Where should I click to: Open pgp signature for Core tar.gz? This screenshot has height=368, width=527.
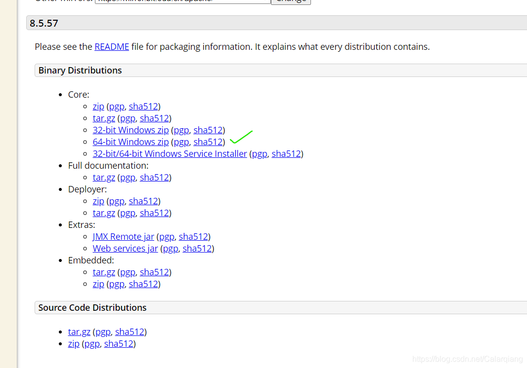pyautogui.click(x=128, y=118)
